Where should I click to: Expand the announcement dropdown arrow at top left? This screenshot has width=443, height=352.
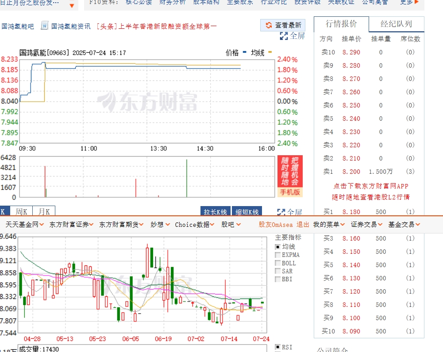pyautogui.click(x=72, y=5)
